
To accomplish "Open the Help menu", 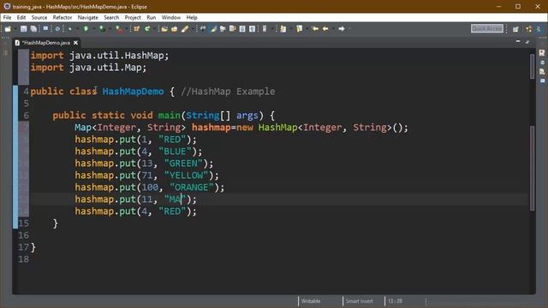I will click(192, 17).
